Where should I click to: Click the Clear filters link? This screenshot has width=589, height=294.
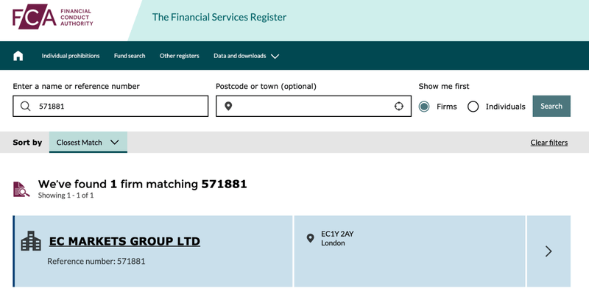point(549,143)
